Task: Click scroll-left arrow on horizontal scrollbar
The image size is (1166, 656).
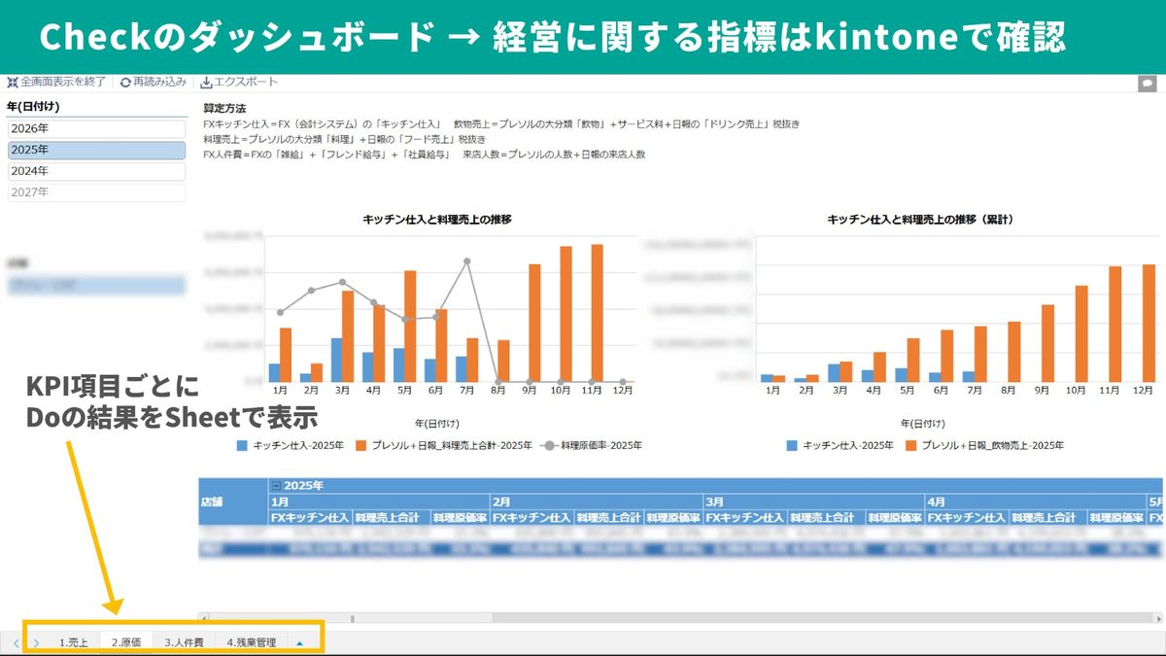Action: 202,617
